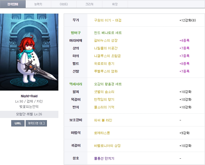Click the 상의 row label

[x=76, y=48]
